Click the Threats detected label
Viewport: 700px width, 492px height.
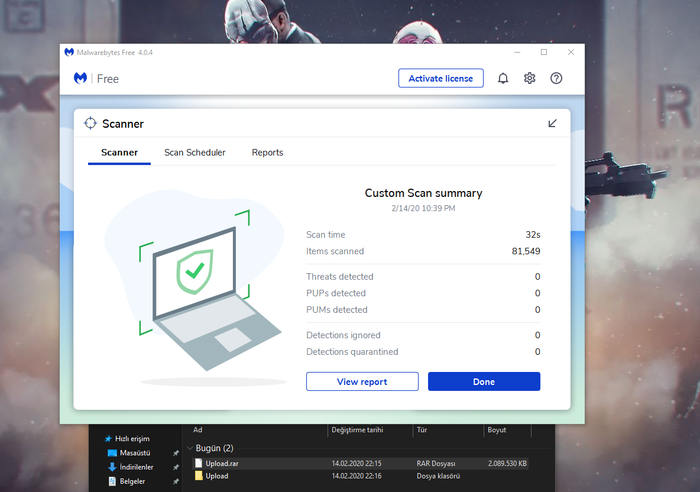click(340, 277)
